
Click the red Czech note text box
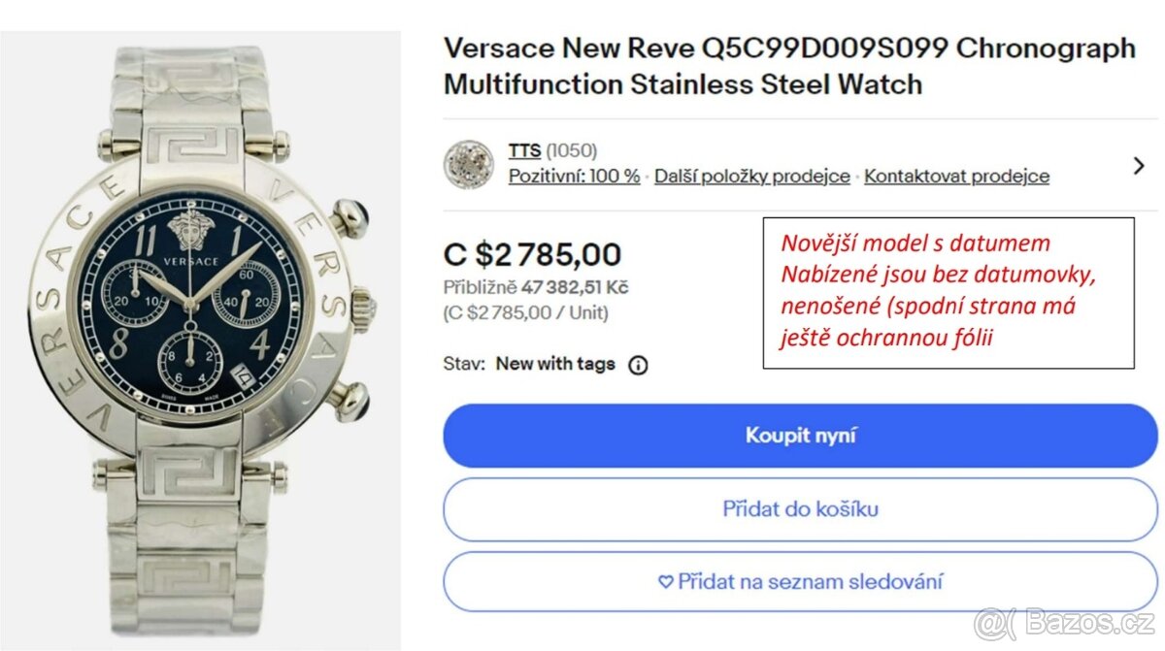click(949, 292)
